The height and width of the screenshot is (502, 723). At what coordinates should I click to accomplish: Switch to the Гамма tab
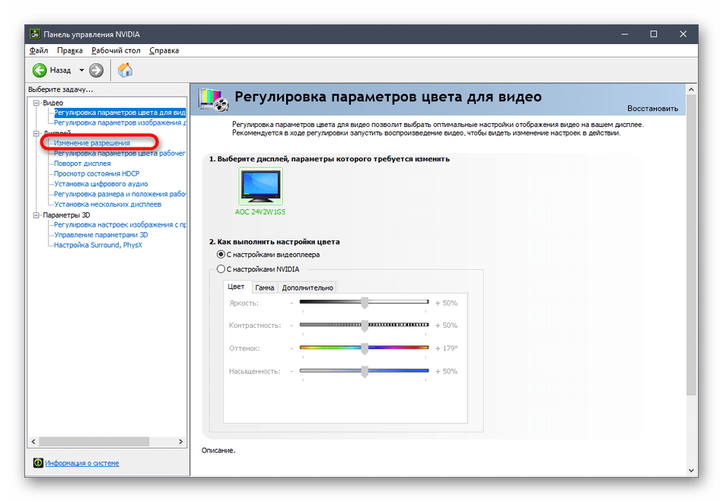point(264,288)
